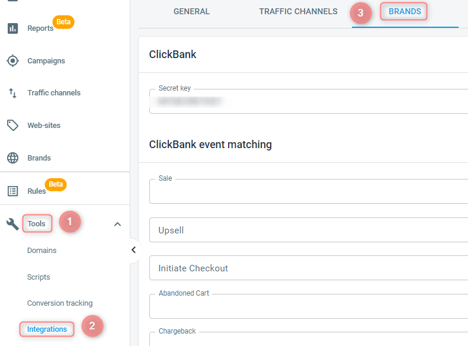This screenshot has width=468, height=346.
Task: Open the Rules page
Action: coord(36,191)
